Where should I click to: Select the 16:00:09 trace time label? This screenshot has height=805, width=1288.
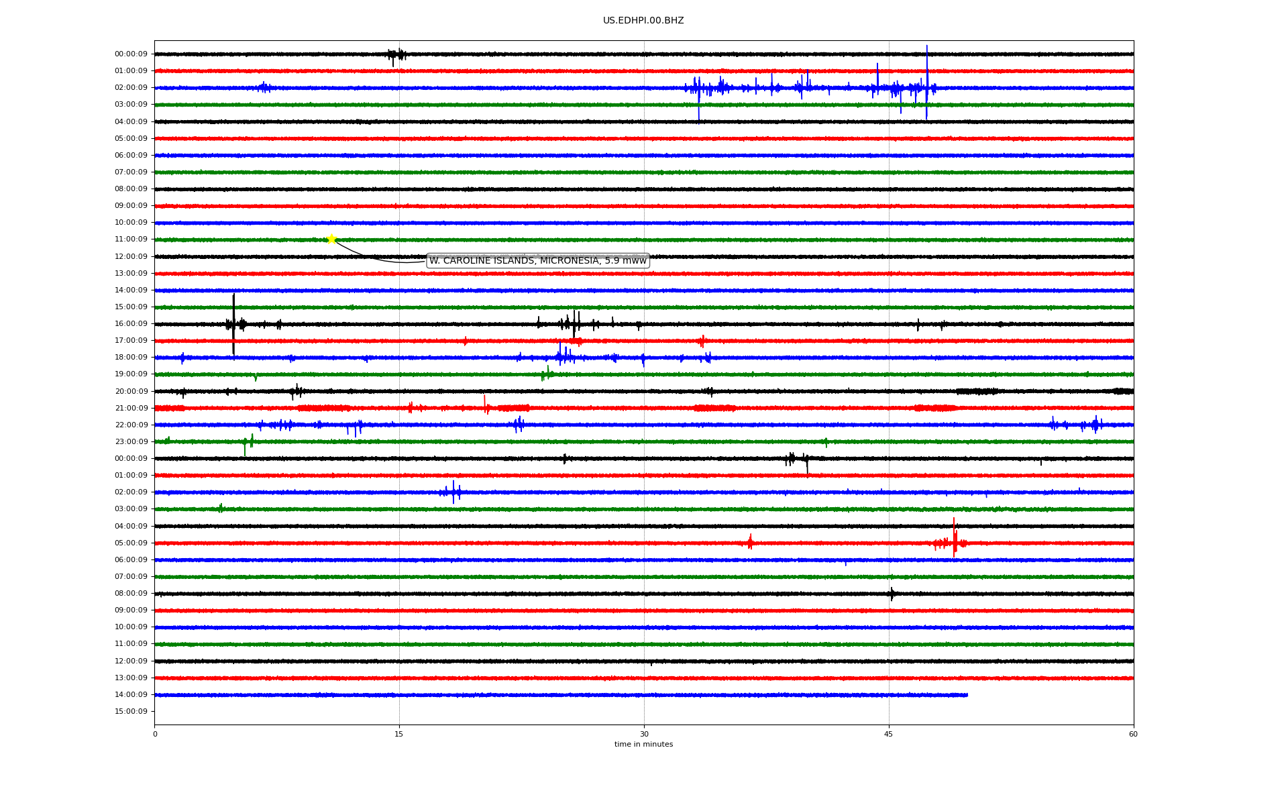click(x=131, y=324)
